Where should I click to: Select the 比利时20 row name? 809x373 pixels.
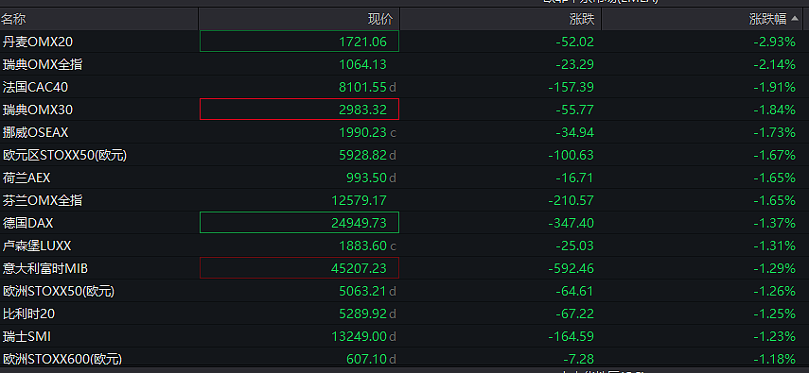coord(28,314)
